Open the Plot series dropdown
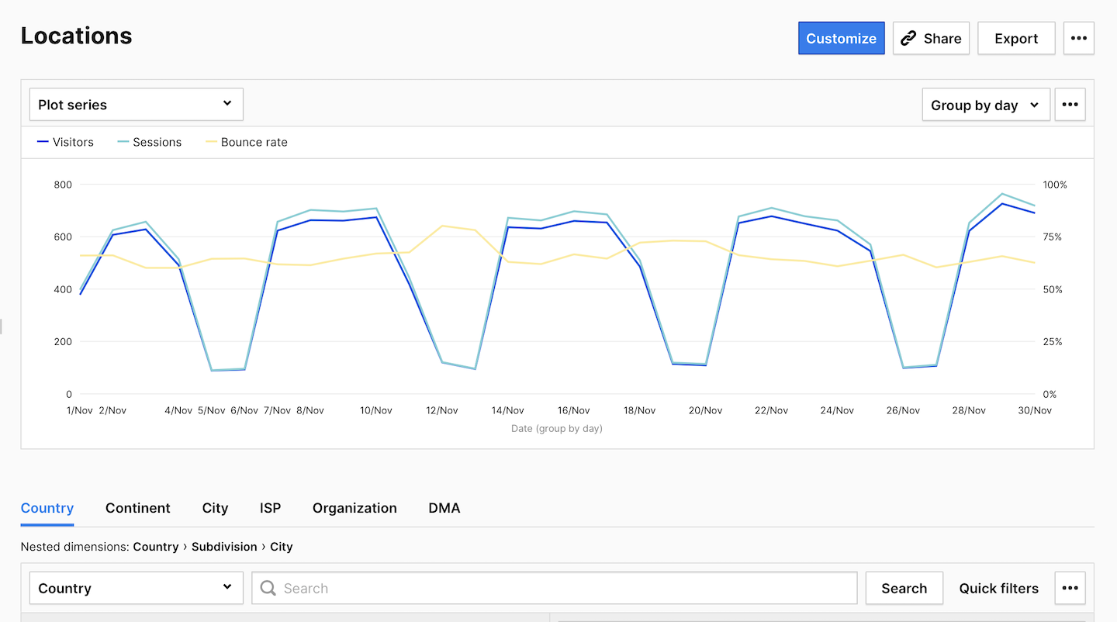1117x622 pixels. coord(136,104)
